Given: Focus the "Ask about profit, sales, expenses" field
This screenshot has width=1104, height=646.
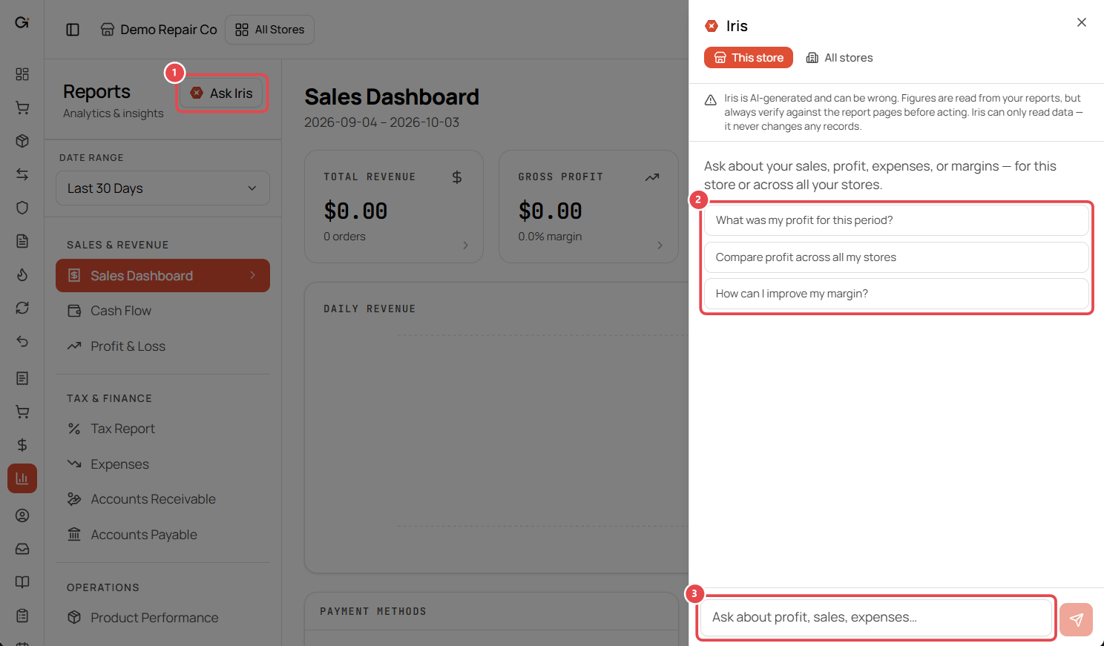Looking at the screenshot, I should 876,617.
